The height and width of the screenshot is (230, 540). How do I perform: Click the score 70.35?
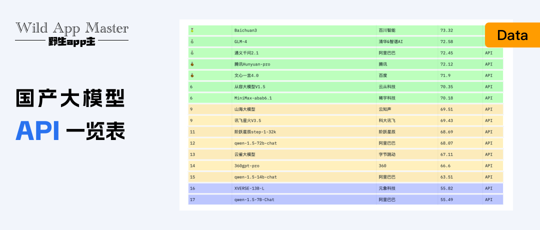coord(446,87)
